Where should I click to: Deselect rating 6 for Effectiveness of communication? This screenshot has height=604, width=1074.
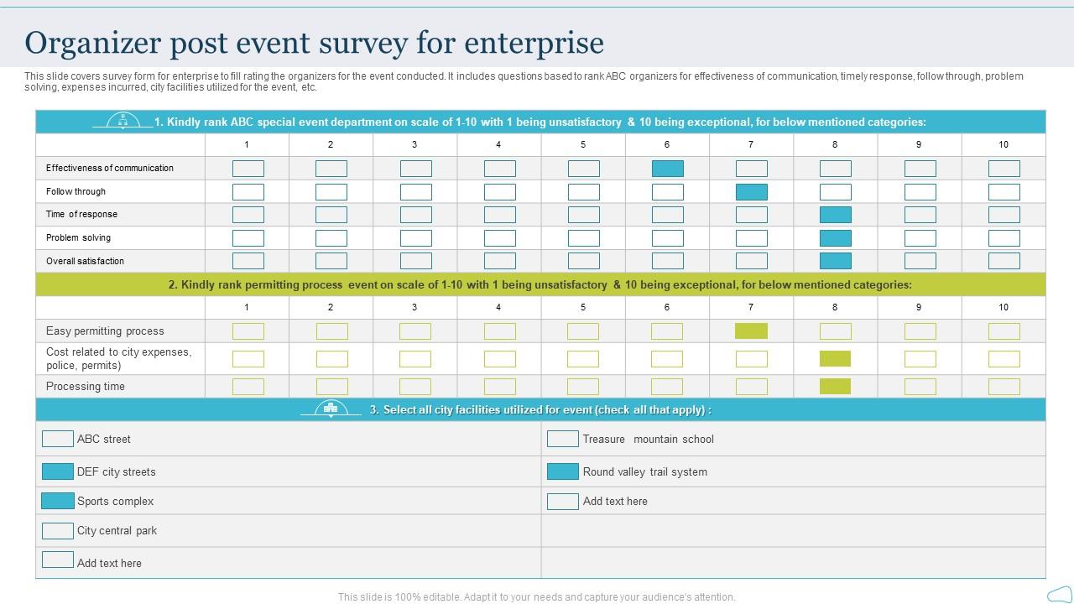pos(667,168)
